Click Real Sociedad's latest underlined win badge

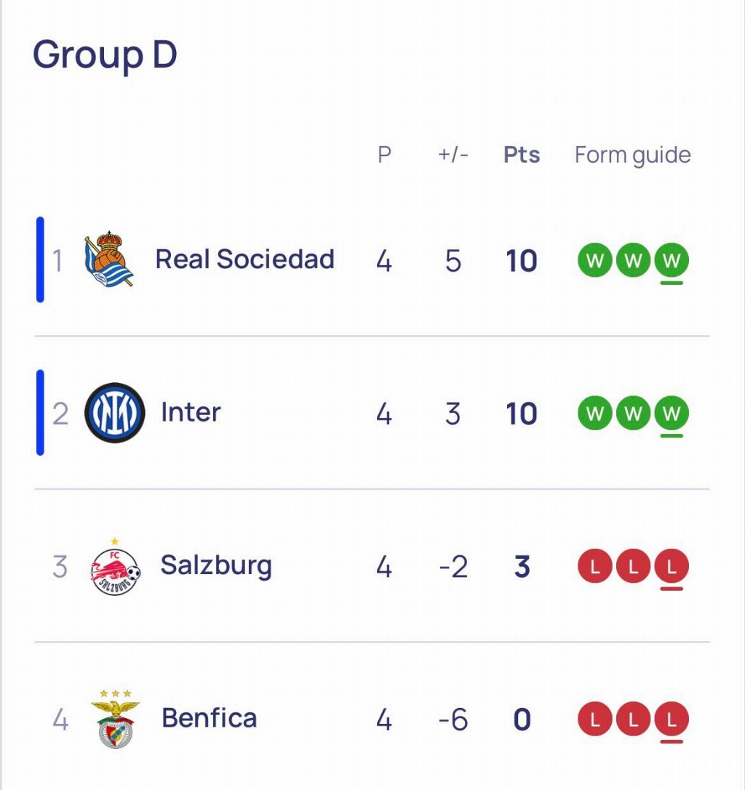tap(671, 261)
